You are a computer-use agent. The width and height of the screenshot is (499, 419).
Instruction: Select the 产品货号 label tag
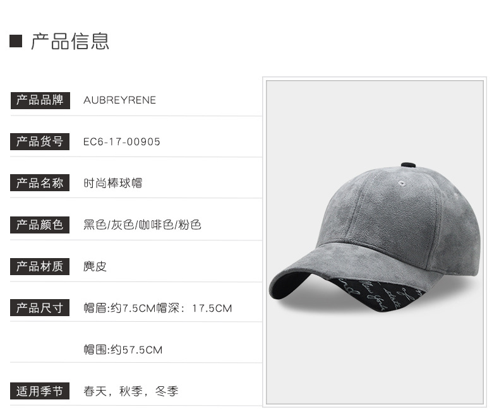pos(40,141)
